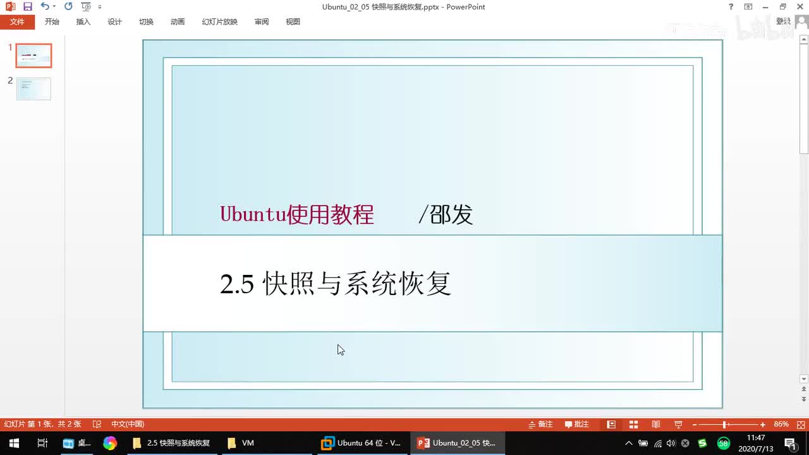Switch to Reading view icon
This screenshot has width=809, height=455.
click(656, 424)
